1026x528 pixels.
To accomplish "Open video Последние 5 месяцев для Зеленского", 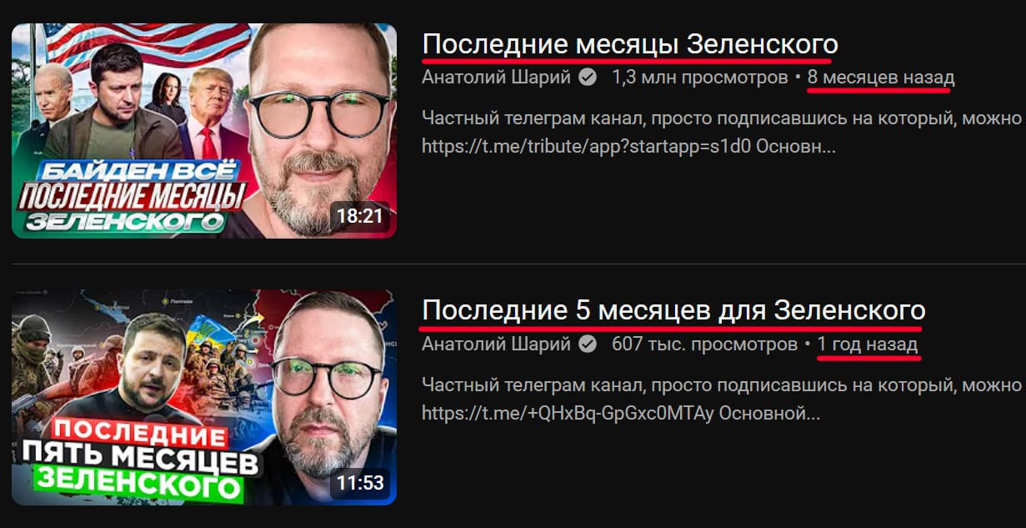I will [x=673, y=310].
